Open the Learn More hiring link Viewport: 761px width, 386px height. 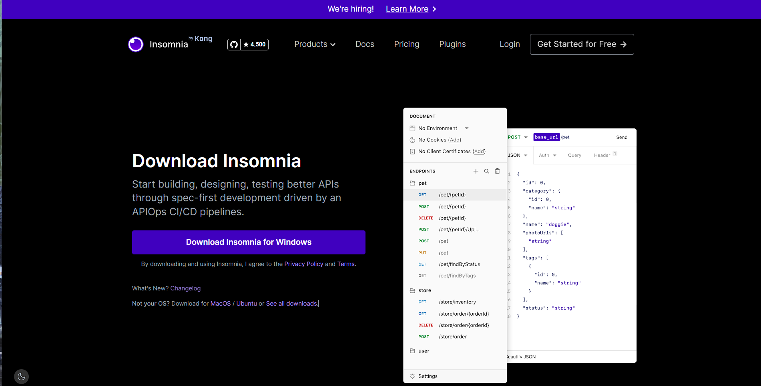(407, 9)
